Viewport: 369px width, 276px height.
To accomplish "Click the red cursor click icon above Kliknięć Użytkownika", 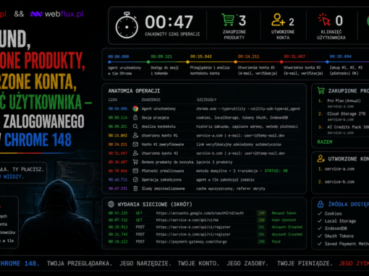I will tap(324, 20).
